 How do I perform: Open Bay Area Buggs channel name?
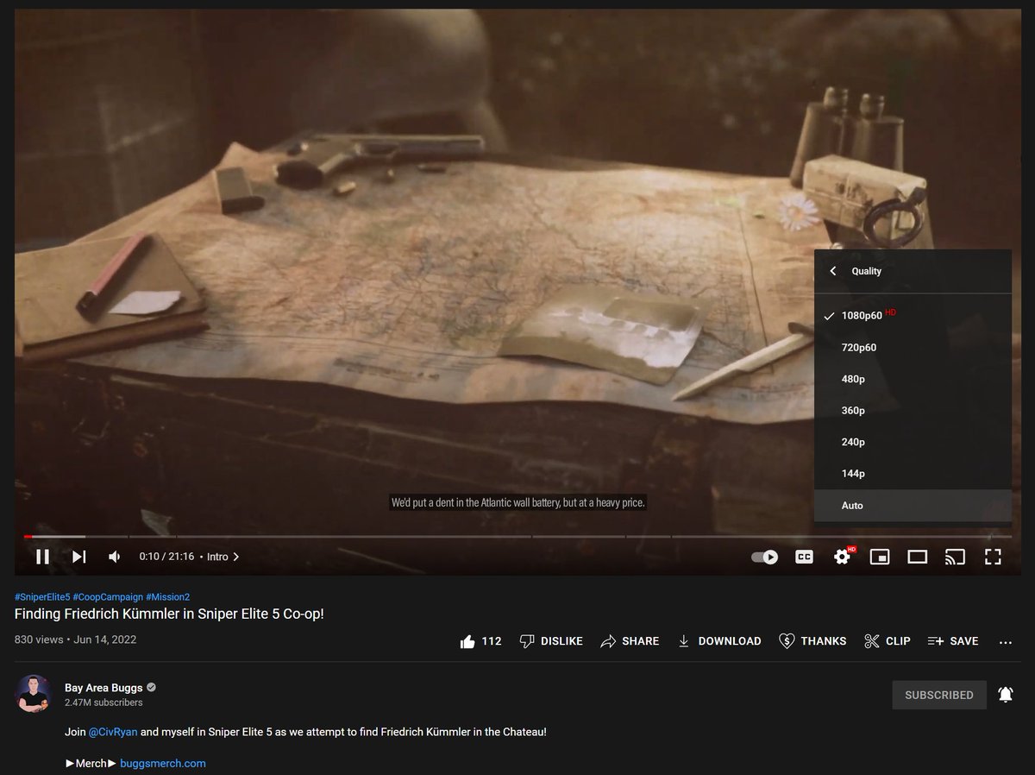click(103, 688)
